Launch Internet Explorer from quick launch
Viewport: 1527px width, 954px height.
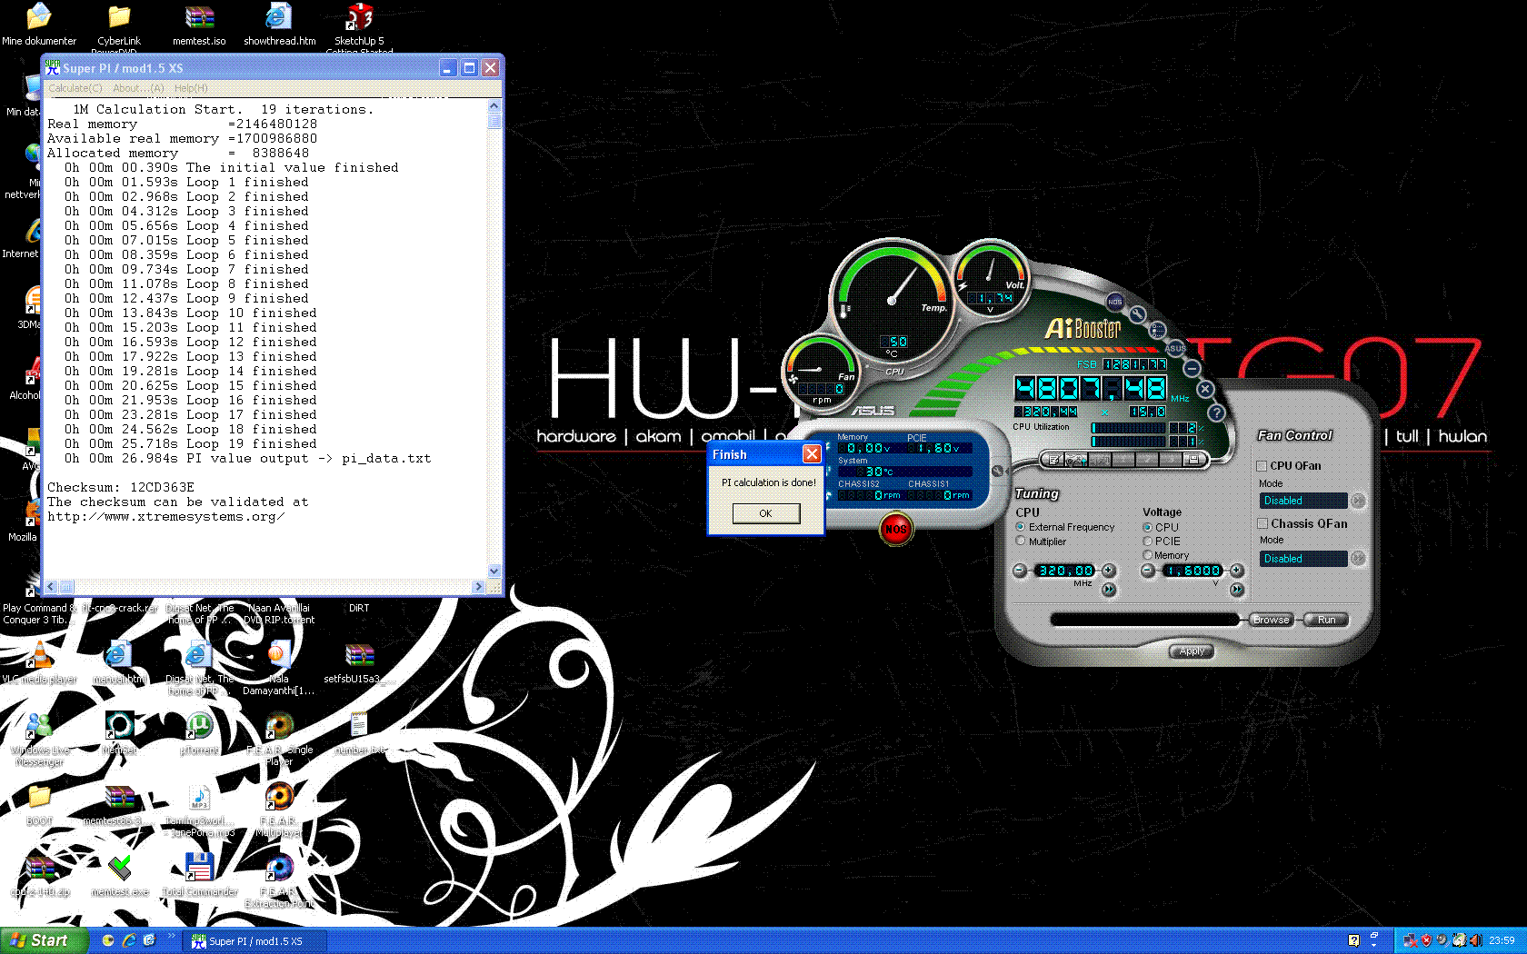point(128,940)
